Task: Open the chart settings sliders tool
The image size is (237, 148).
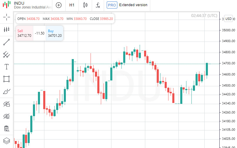Action: [x=6, y=30]
